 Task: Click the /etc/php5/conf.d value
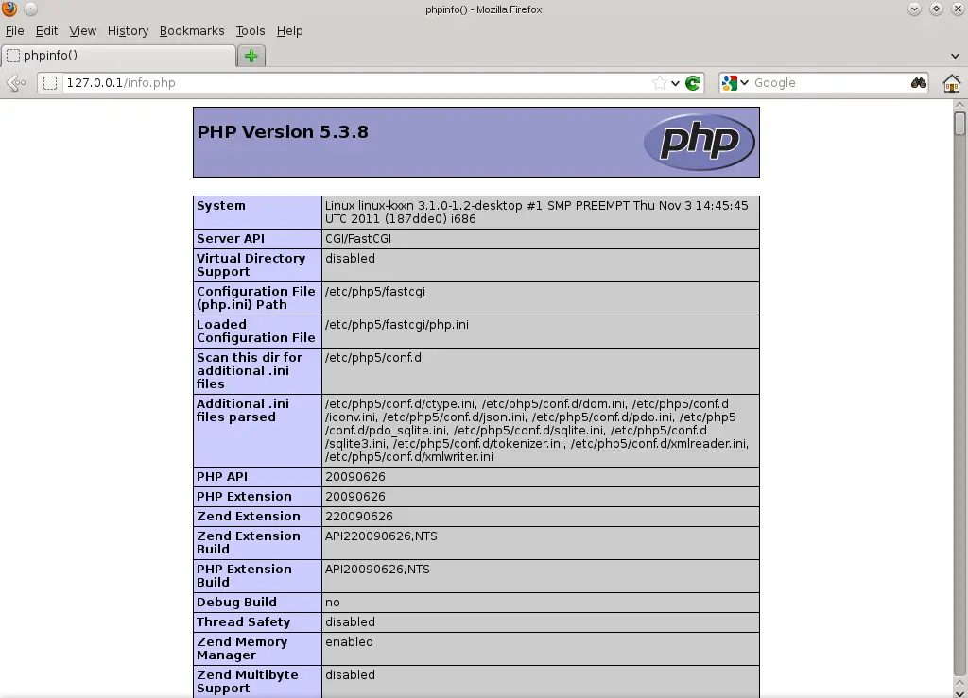coord(372,358)
